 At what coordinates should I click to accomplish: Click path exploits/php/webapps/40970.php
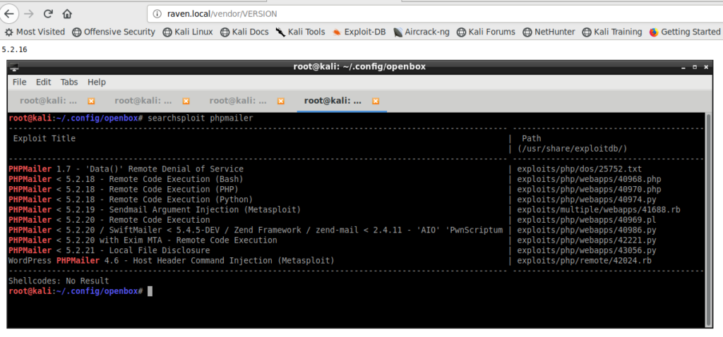[590, 189]
